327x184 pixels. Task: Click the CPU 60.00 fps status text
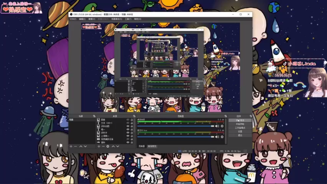pos(230,151)
